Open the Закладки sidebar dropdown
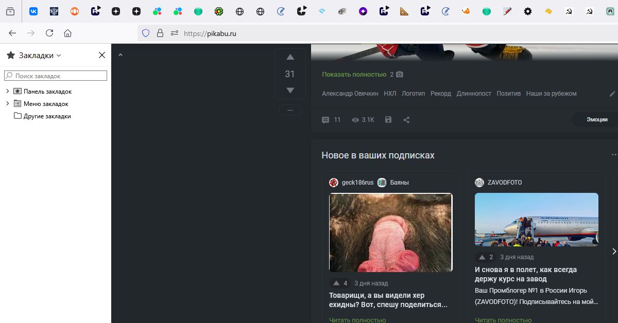 (58, 55)
